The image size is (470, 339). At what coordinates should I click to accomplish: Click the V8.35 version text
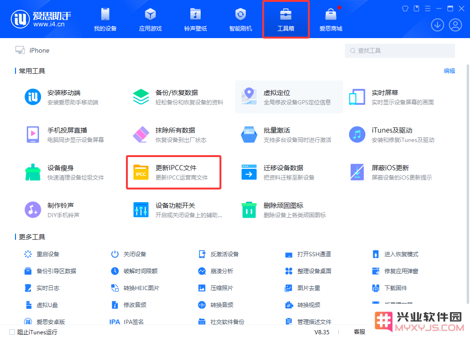(321, 332)
